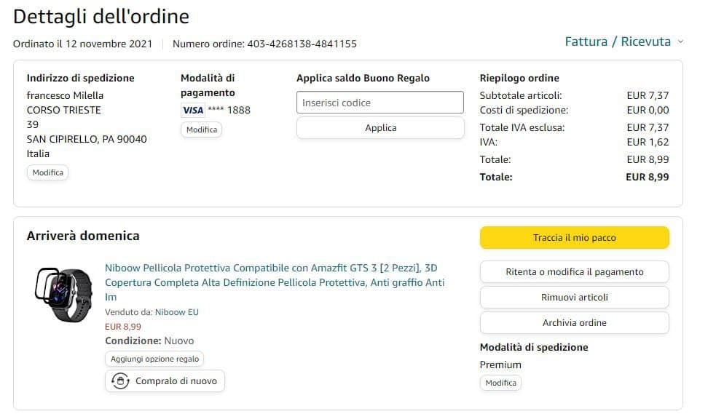Select Ritenta o modifica il pagamento
Viewport: 716px width, 414px height.
click(574, 272)
